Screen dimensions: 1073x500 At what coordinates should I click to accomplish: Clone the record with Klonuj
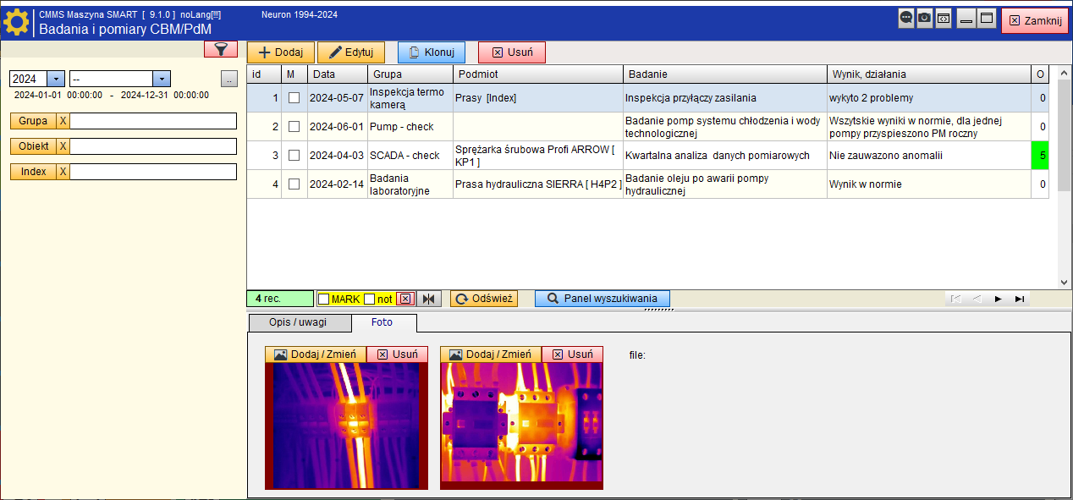click(x=432, y=52)
